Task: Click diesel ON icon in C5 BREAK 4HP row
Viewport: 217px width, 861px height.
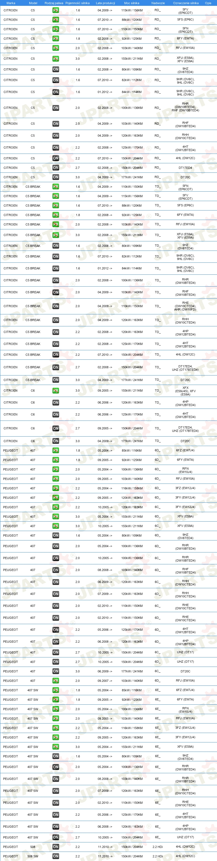Action: point(56,332)
